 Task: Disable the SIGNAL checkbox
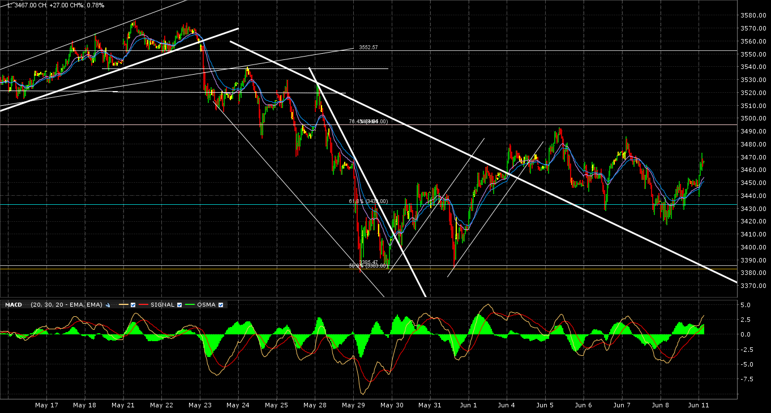[179, 304]
